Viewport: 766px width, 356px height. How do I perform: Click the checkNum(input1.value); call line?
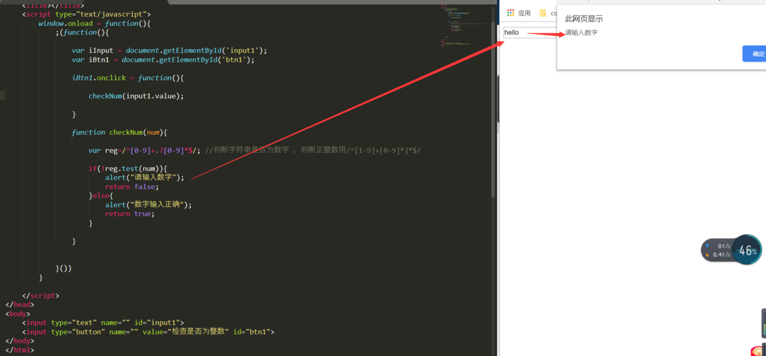point(136,96)
